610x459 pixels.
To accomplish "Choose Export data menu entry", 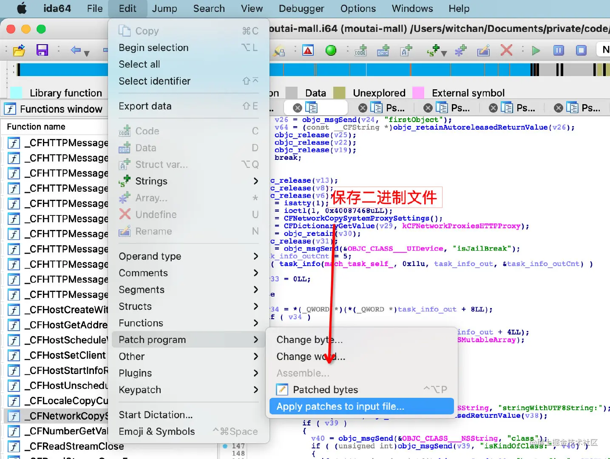I will pos(189,106).
